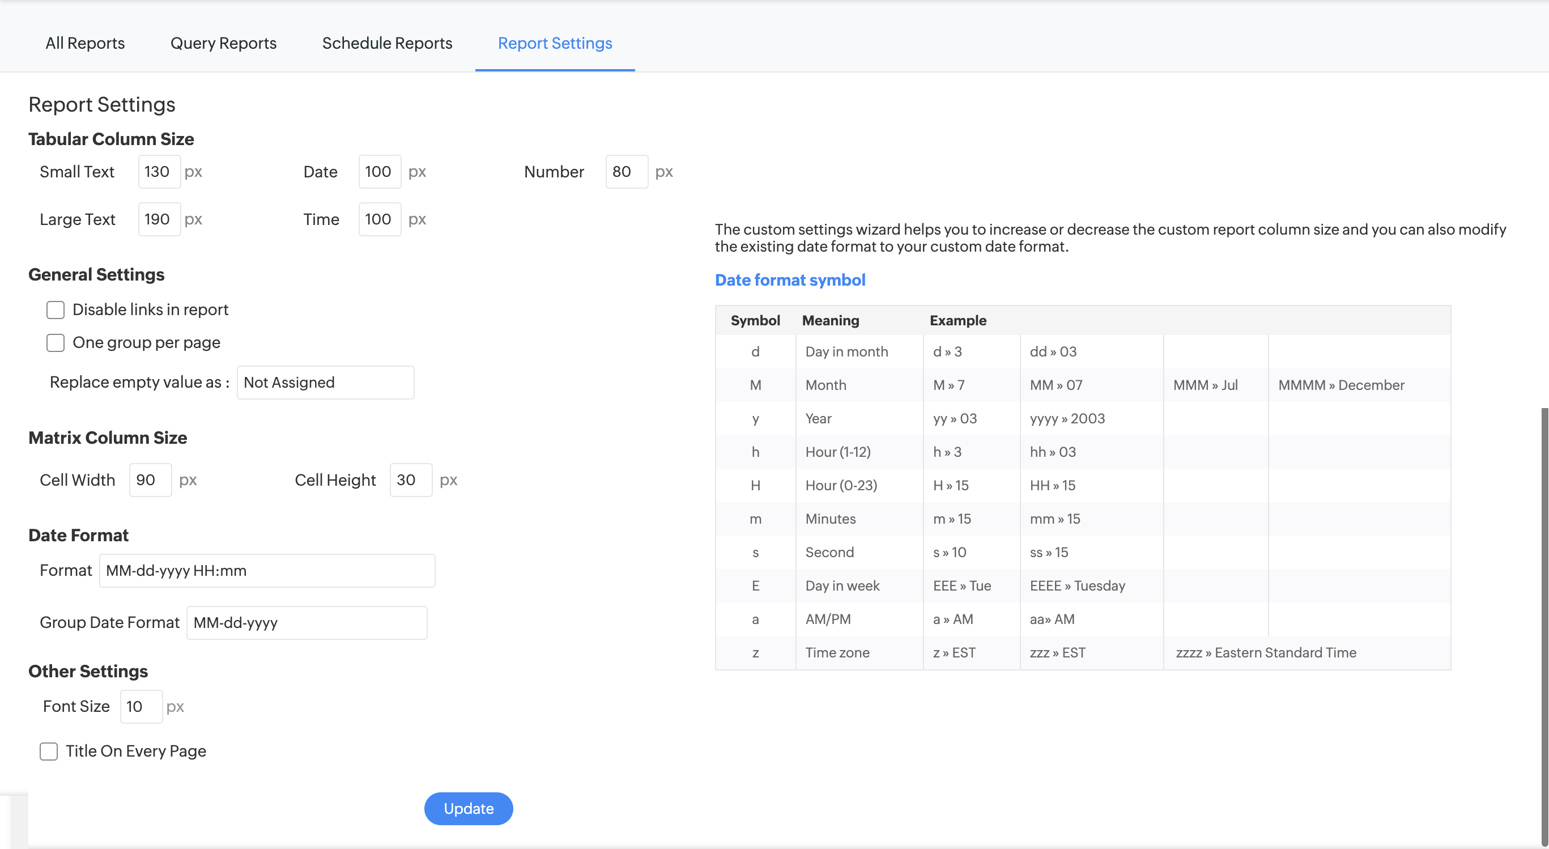
Task: Click the Font Size input
Action: (x=141, y=706)
